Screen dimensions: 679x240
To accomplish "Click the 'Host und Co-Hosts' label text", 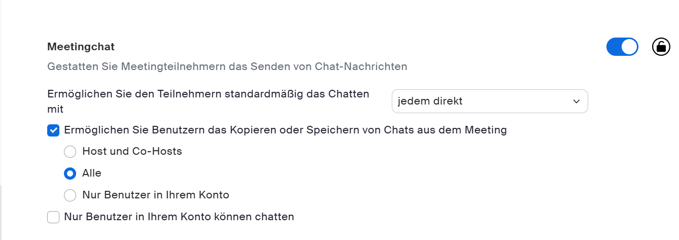I will coord(132,151).
